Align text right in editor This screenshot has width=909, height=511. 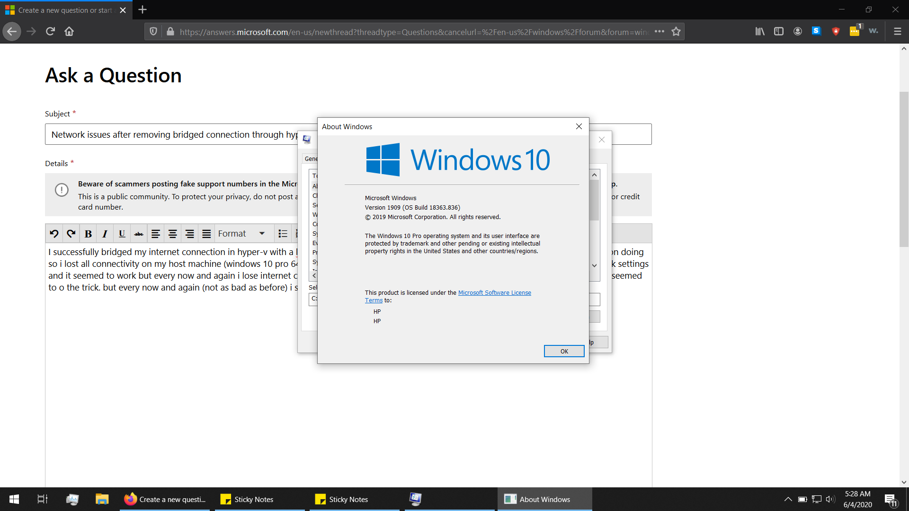pyautogui.click(x=190, y=234)
